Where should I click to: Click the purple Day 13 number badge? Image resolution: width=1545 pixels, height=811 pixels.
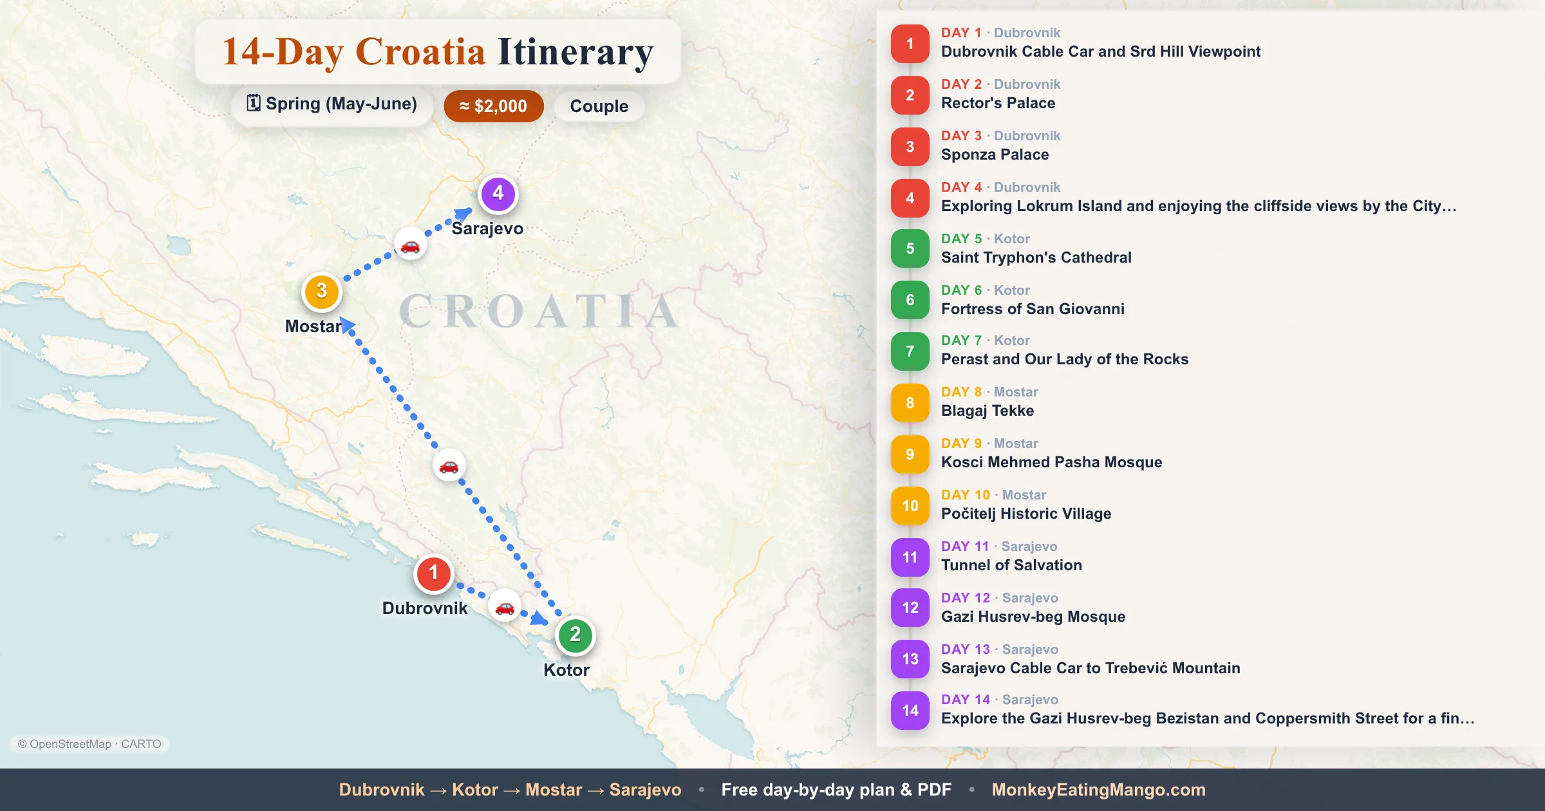[x=910, y=659]
